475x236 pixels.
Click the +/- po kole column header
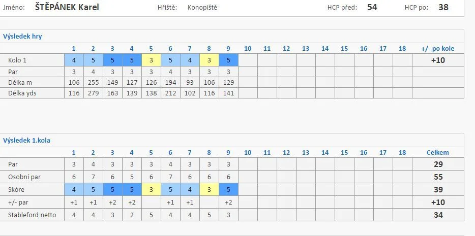point(438,48)
